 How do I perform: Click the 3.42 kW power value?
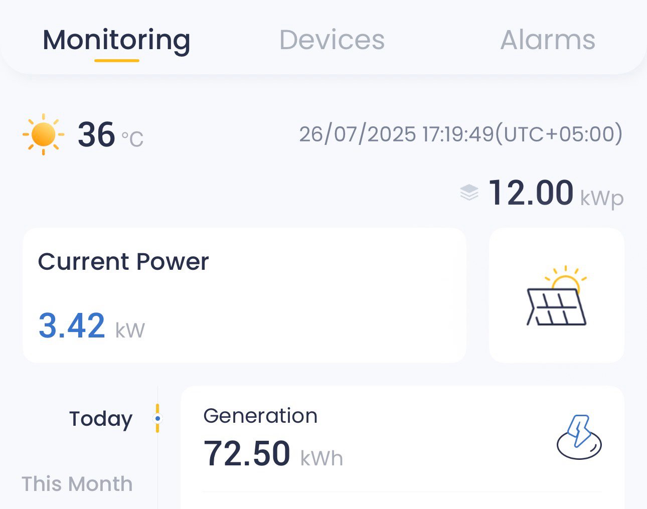point(92,326)
